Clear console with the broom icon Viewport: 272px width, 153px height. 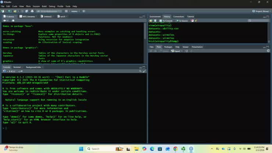144,71
